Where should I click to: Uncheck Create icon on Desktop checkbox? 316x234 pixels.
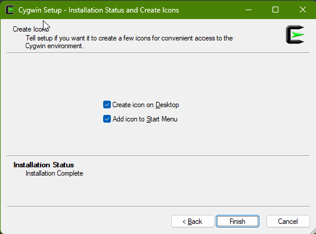(x=107, y=105)
